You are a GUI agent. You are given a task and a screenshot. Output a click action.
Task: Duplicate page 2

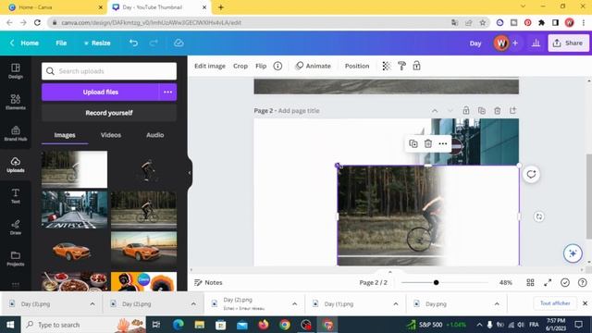tap(481, 111)
